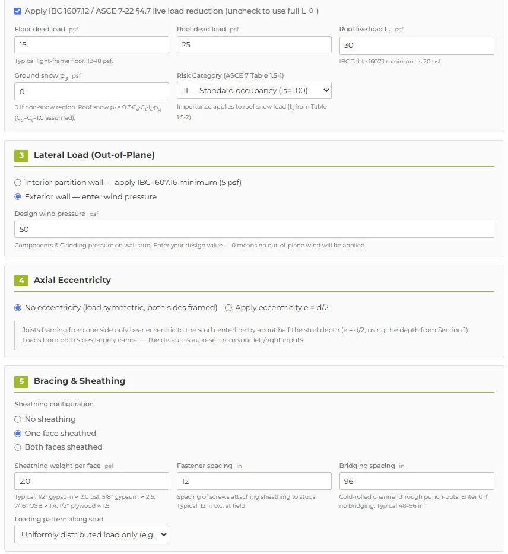Click the Sheathing weight per face field
Screen dimensions: 508x554
pos(91,481)
